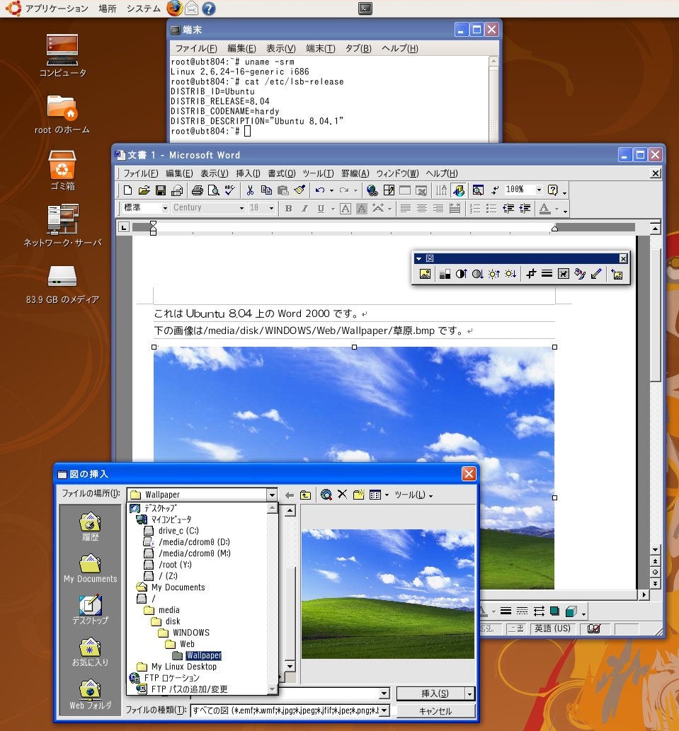Click the キャンセル button

pyautogui.click(x=435, y=711)
